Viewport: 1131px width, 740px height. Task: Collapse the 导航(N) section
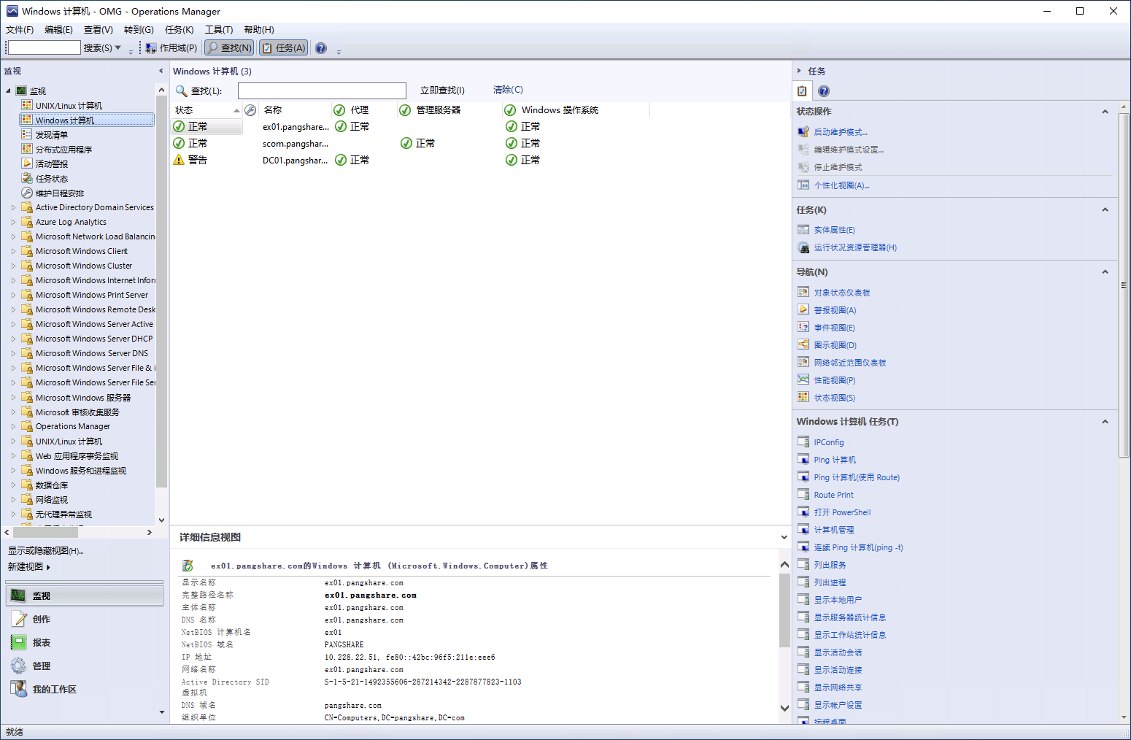coord(1105,271)
